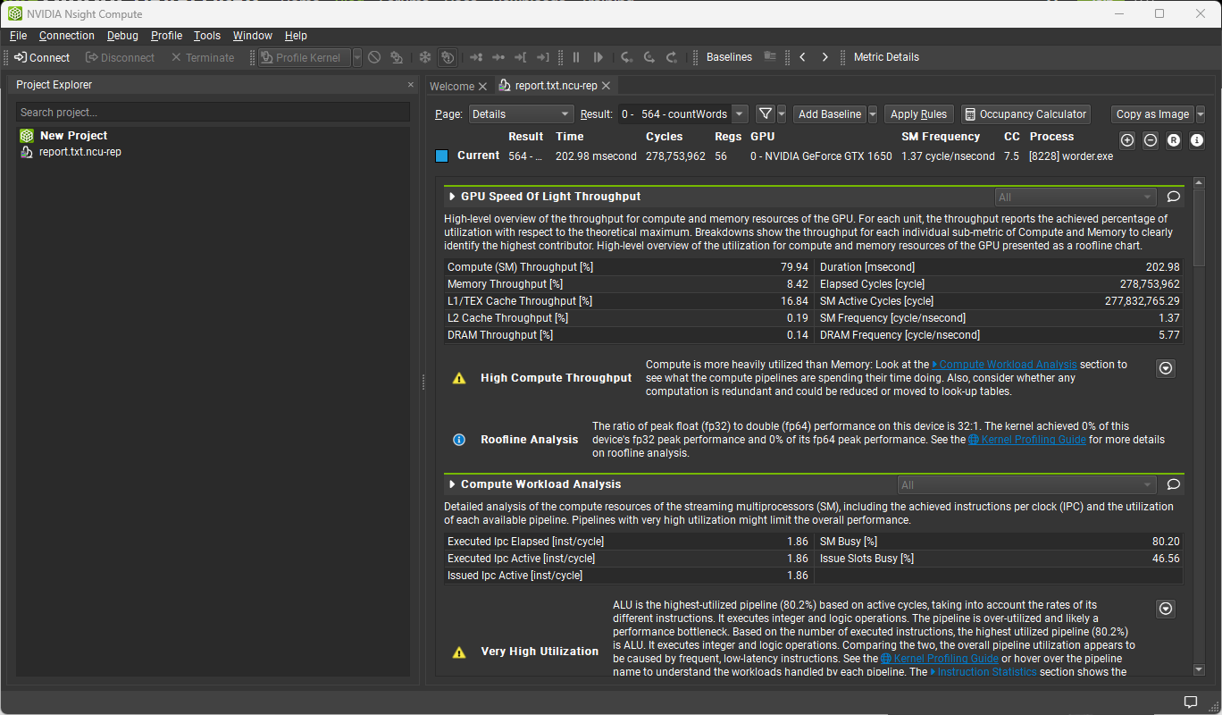Open comment bubble for GPU Speed Of Light
This screenshot has width=1222, height=715.
(1174, 197)
